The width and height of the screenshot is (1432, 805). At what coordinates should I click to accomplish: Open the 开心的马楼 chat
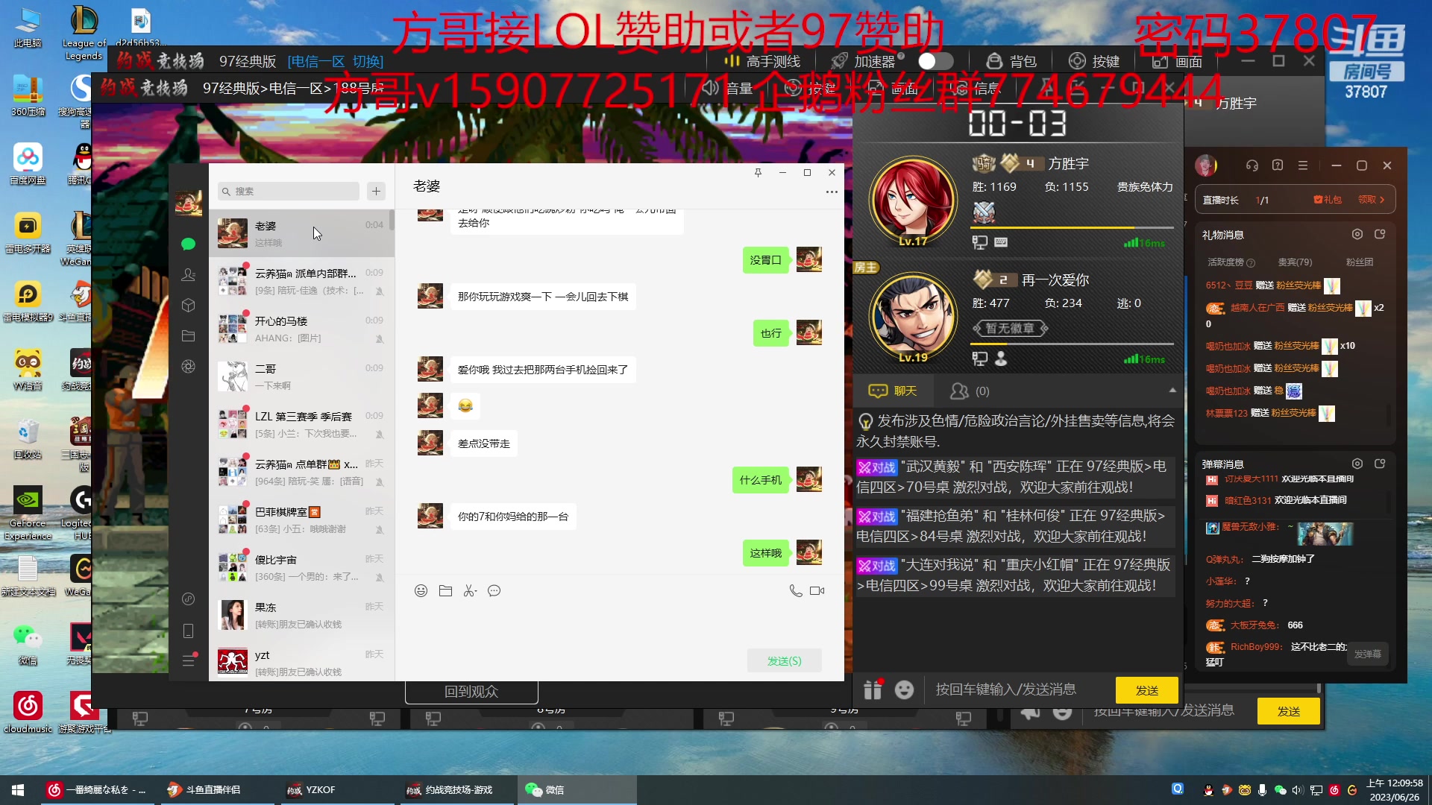(x=301, y=329)
